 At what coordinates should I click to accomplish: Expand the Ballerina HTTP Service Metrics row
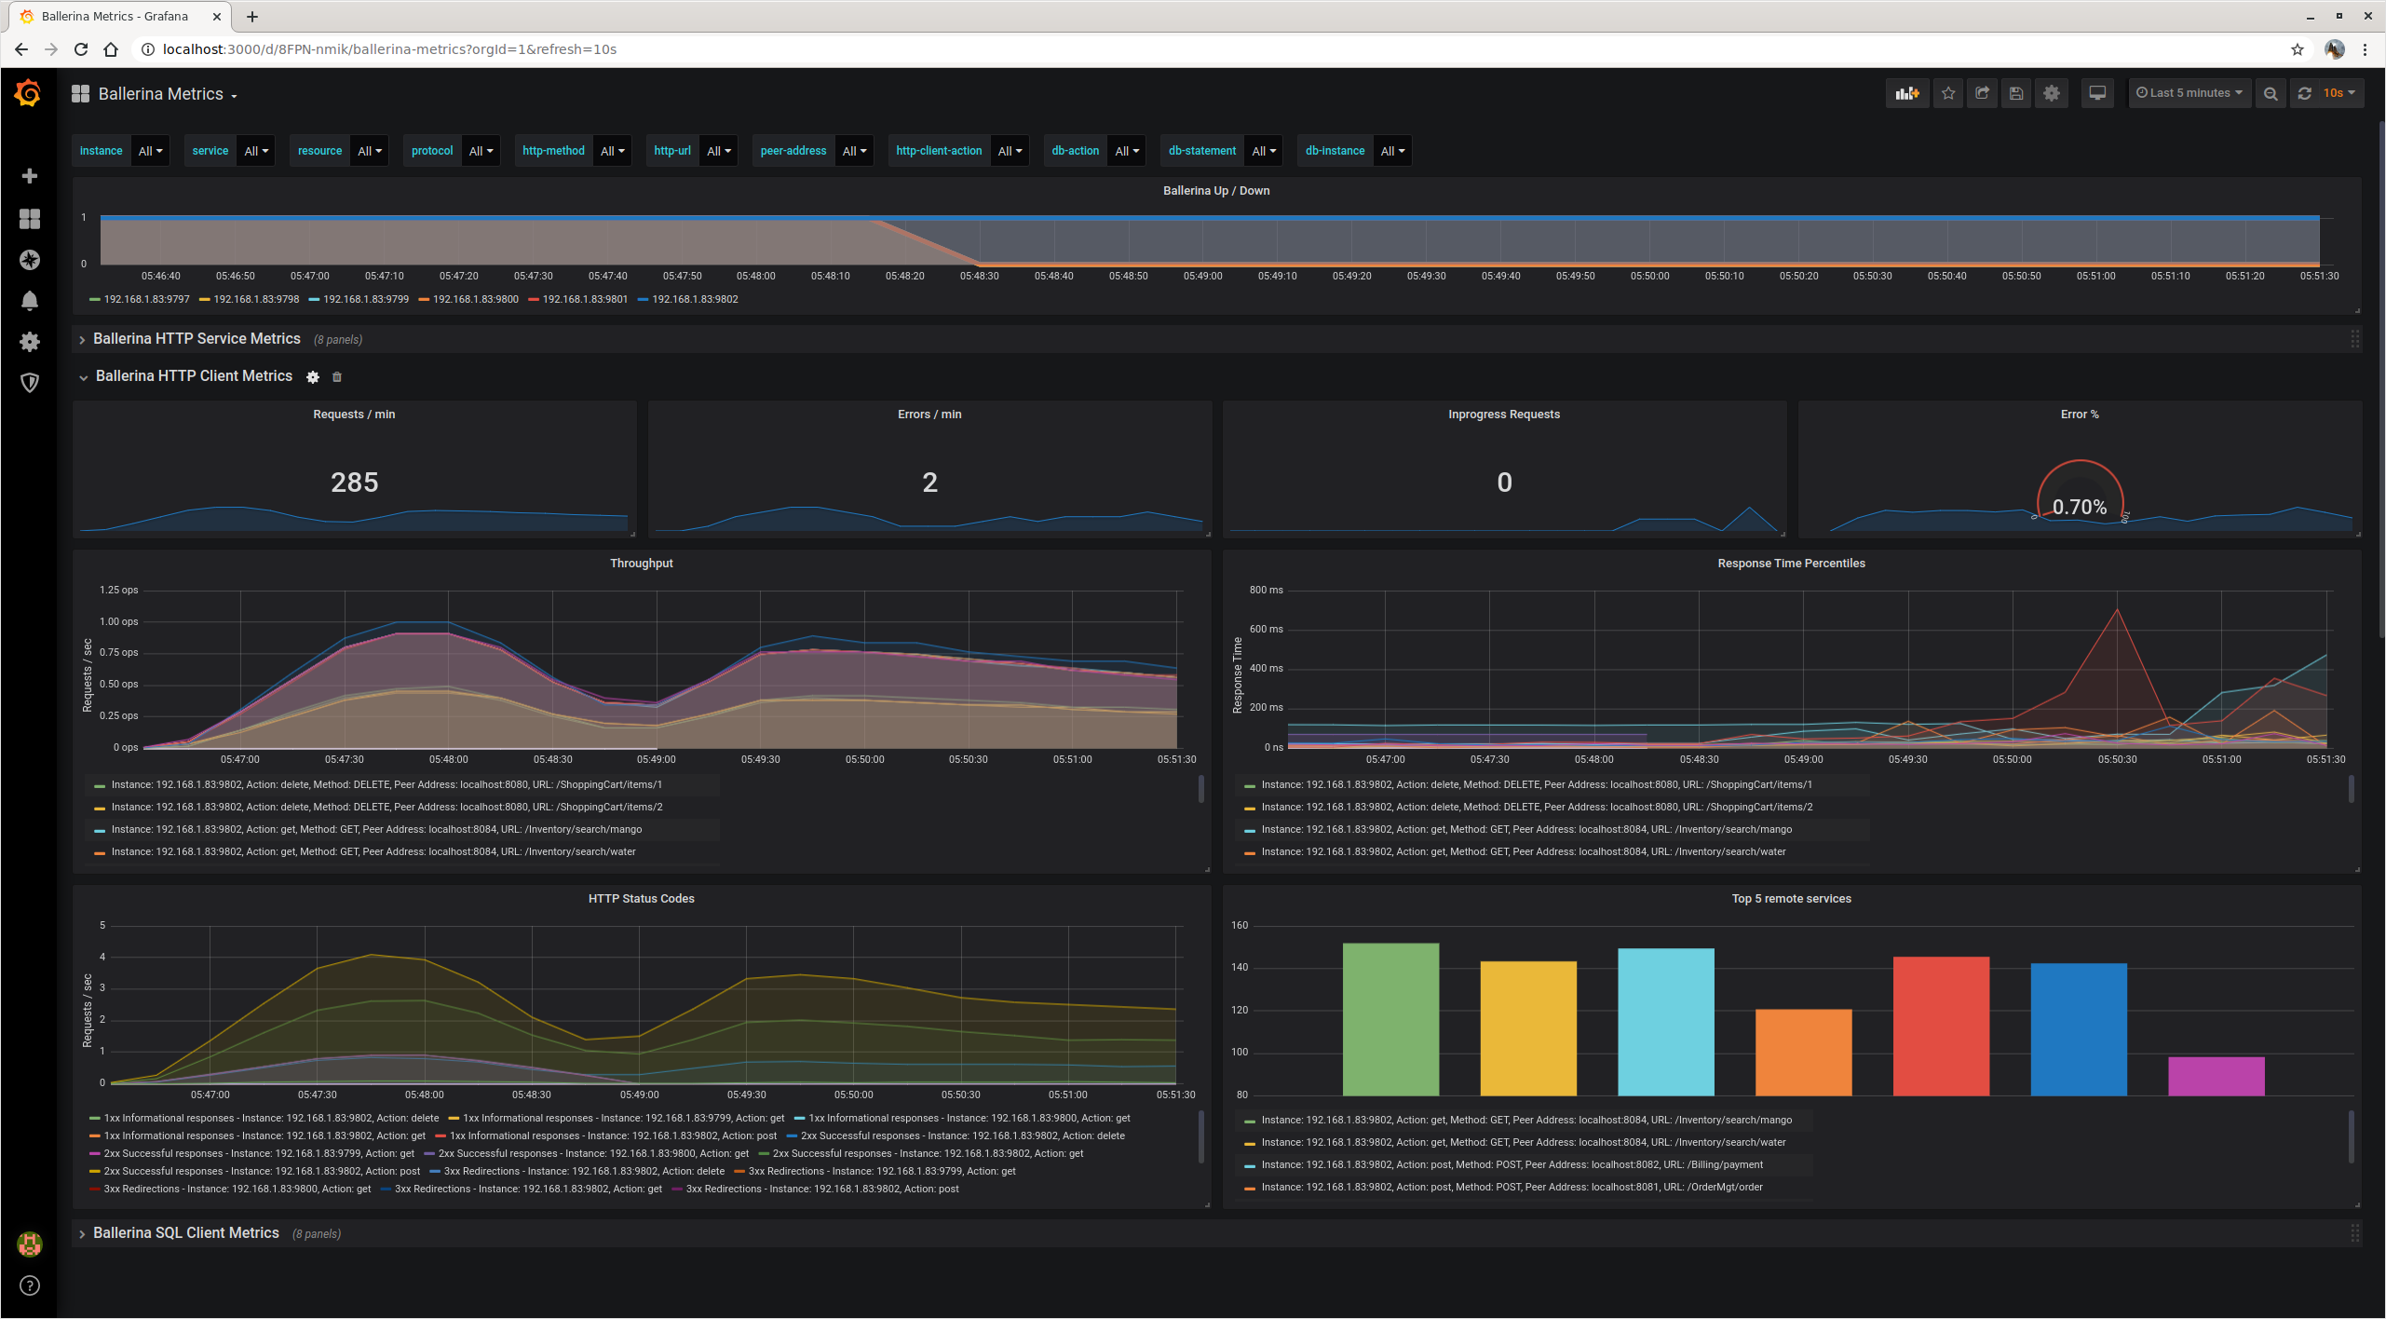tap(197, 339)
